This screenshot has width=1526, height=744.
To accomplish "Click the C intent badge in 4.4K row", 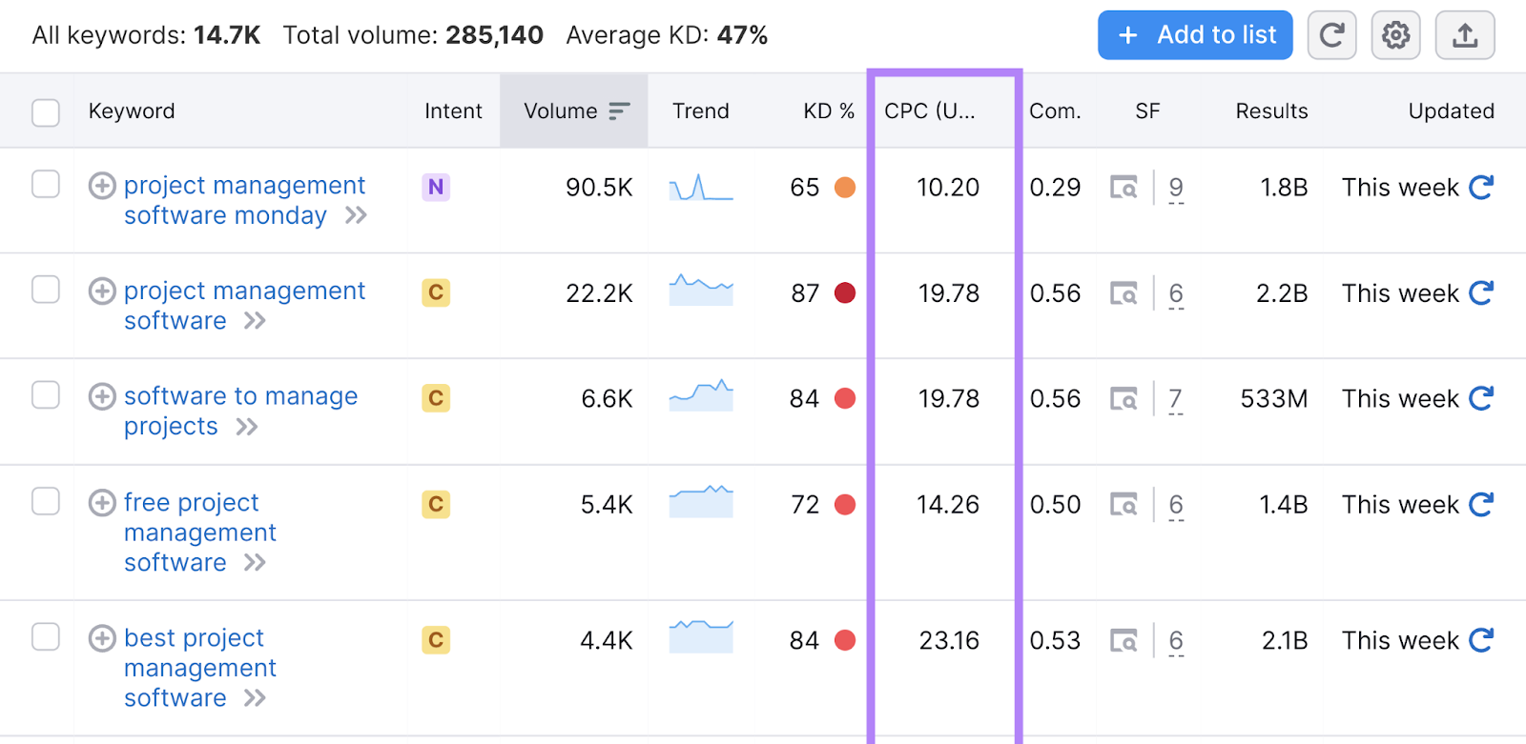I will [436, 640].
